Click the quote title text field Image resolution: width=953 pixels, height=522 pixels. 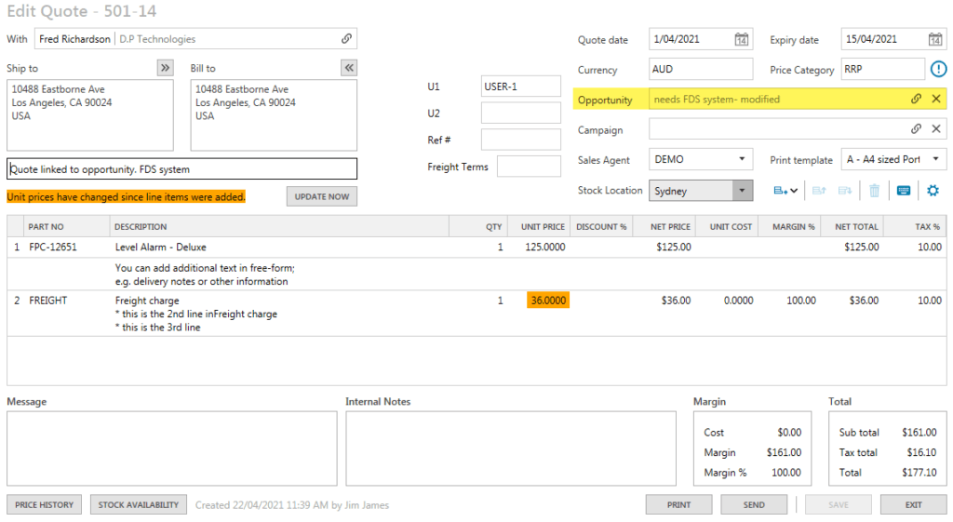coord(181,169)
